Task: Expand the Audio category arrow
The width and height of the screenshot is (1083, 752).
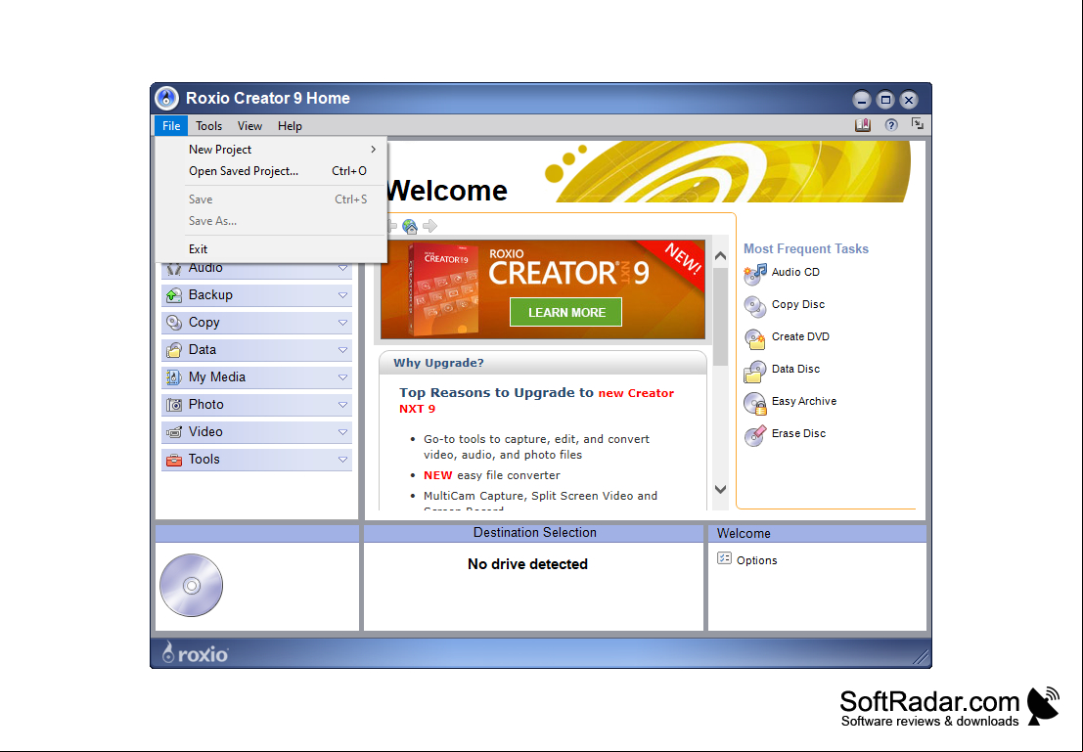Action: click(x=342, y=268)
